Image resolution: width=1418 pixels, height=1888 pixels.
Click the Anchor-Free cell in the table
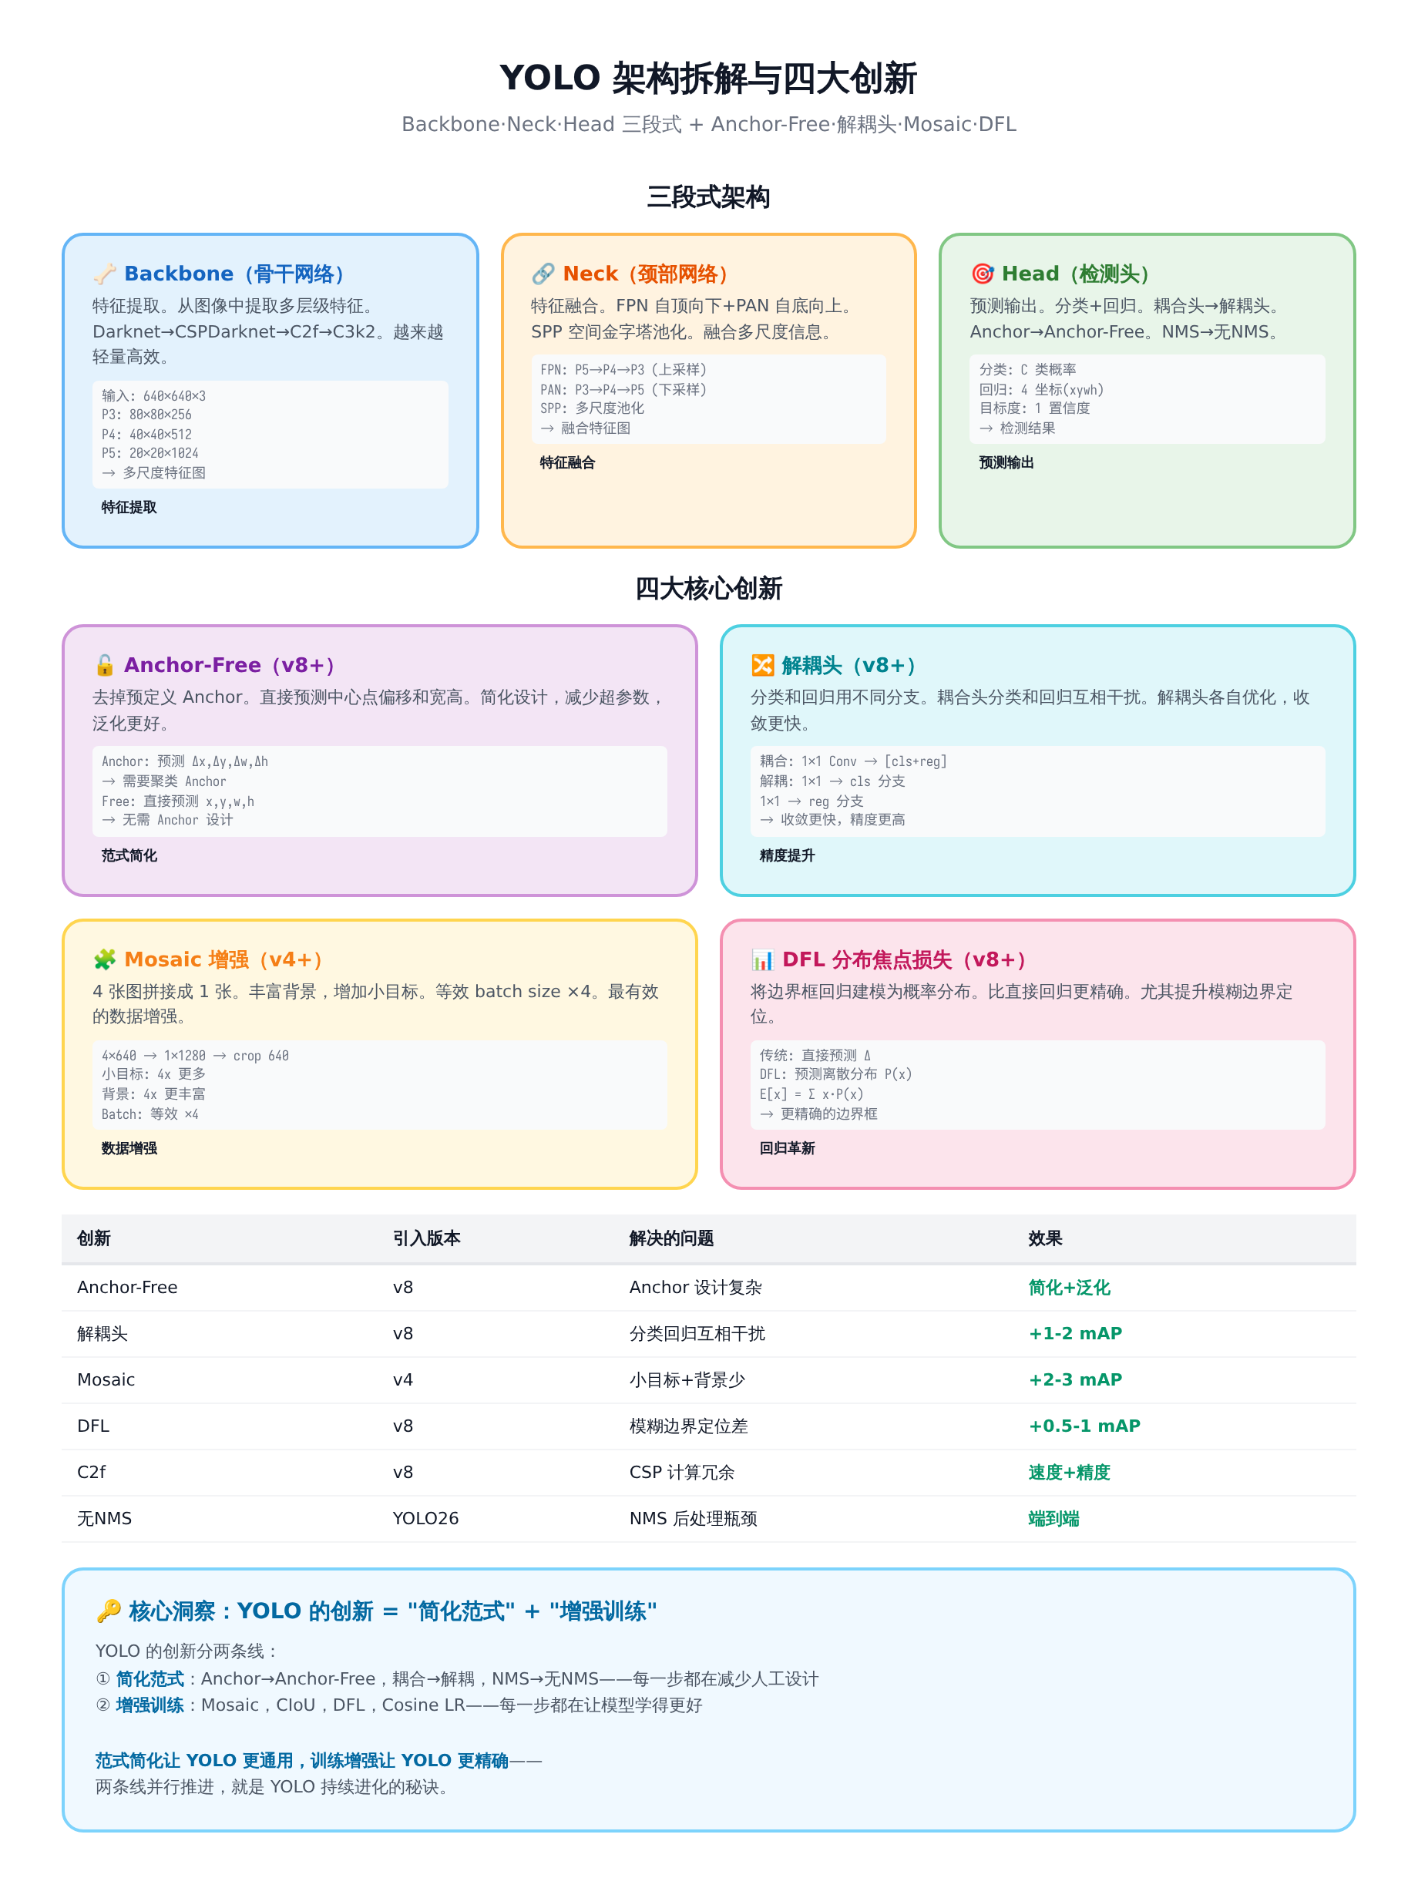pyautogui.click(x=127, y=1287)
